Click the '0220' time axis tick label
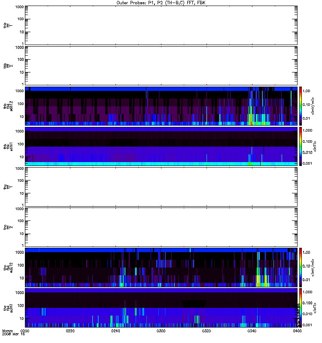 click(70, 331)
